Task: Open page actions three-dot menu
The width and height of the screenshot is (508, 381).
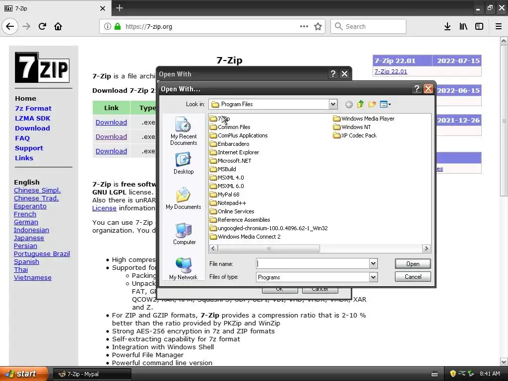Action: (304, 26)
